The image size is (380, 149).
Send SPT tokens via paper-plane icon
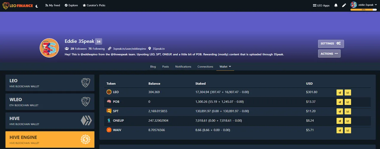tap(340, 111)
